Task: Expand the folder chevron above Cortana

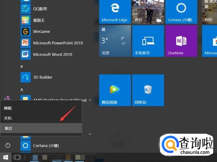Action: [90, 134]
